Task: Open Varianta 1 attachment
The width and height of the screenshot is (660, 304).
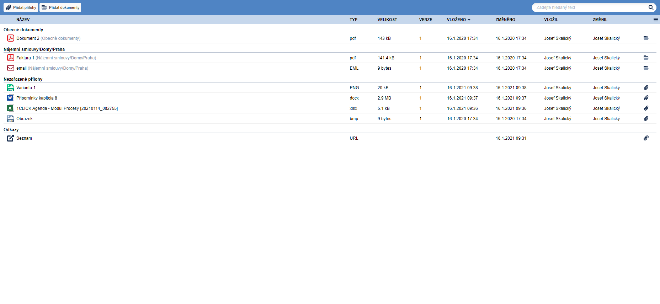Action: click(x=26, y=88)
